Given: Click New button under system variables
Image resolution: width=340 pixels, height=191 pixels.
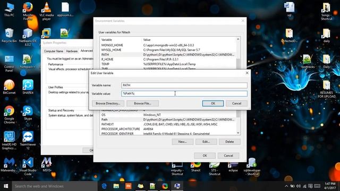Looking at the screenshot, I should [x=182, y=142].
